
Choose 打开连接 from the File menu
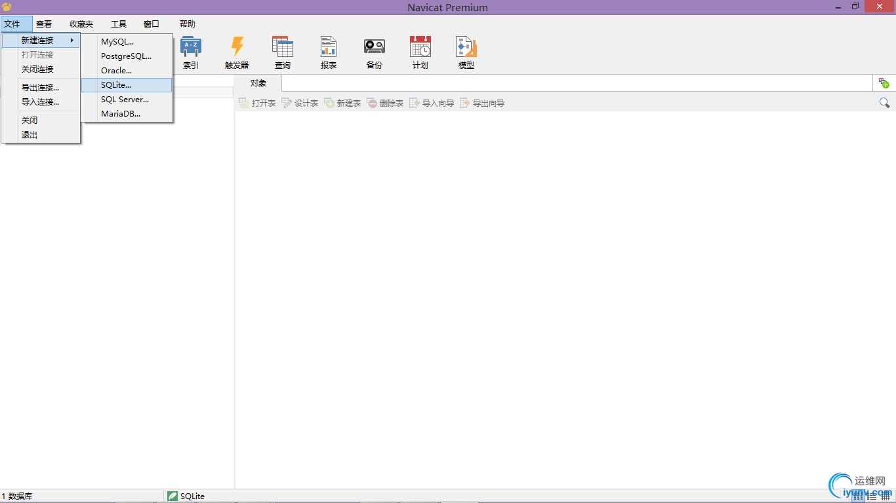tap(41, 55)
